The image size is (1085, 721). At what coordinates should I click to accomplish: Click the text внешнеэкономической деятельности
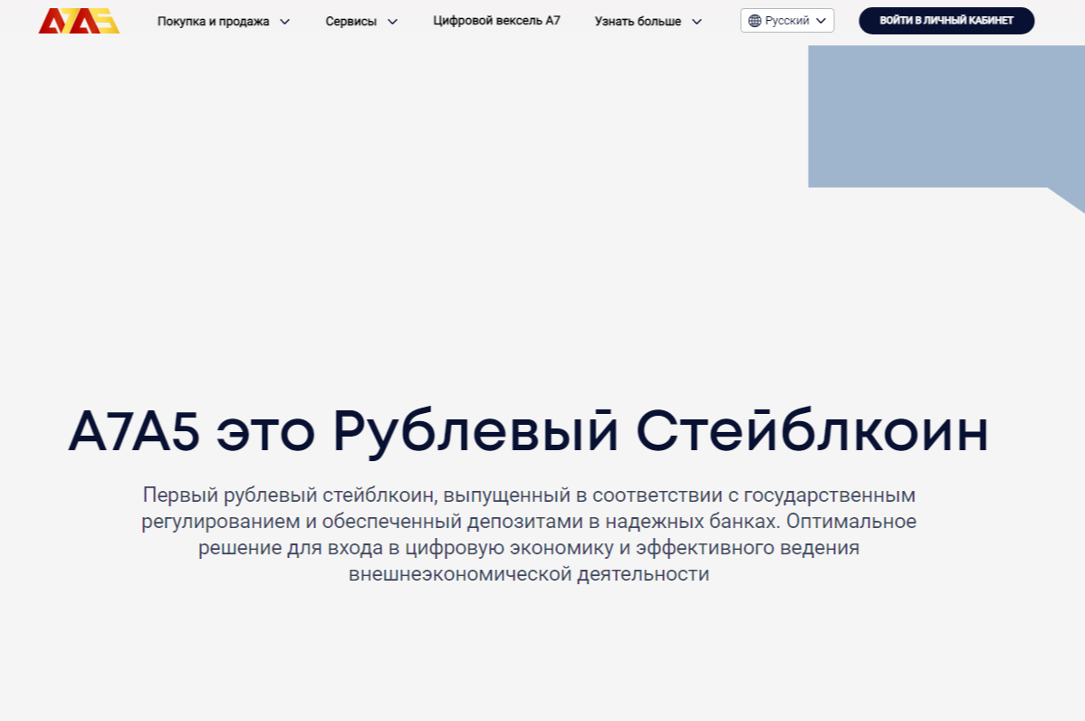(529, 574)
